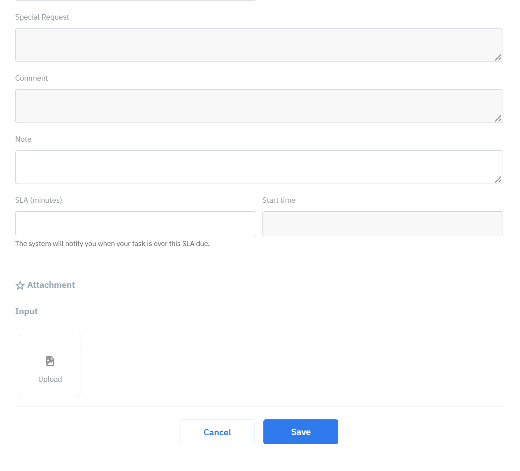520x471 pixels.
Task: Focus the Special Request text area
Action: point(258,45)
